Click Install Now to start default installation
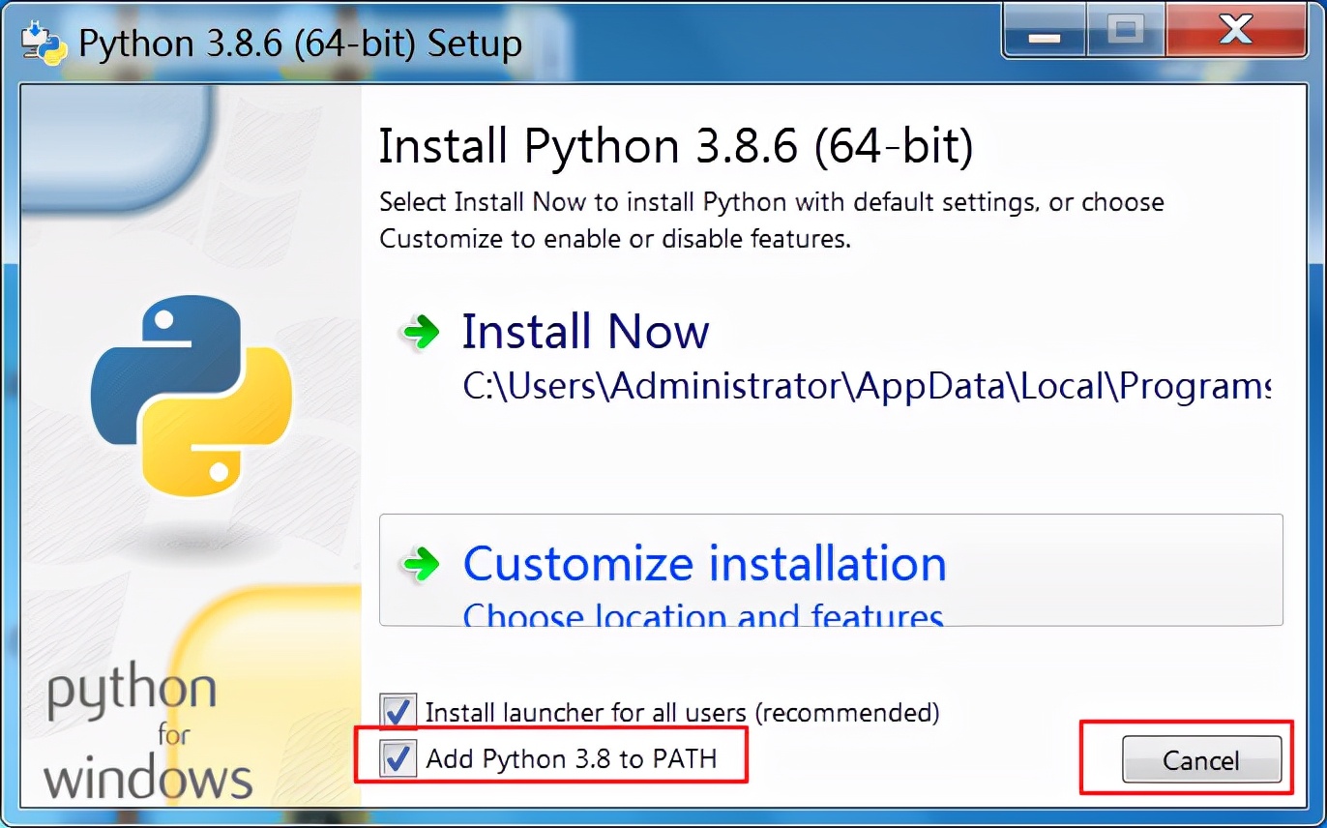This screenshot has height=828, width=1327. [586, 332]
